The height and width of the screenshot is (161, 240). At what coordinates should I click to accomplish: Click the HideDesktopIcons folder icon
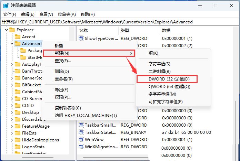coord(18,140)
